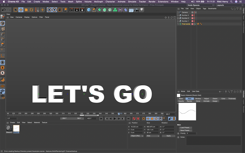245x153 pixels.
Task: Switch to Model mode
Action: click(x=2, y=23)
